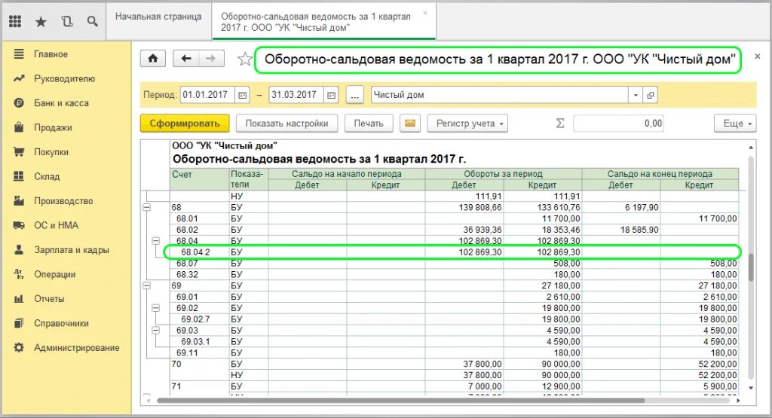
Task: Click the vertical scrollbar of report
Action: point(751,267)
